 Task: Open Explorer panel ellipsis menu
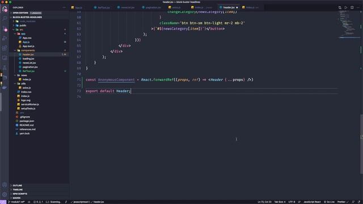(64, 7)
